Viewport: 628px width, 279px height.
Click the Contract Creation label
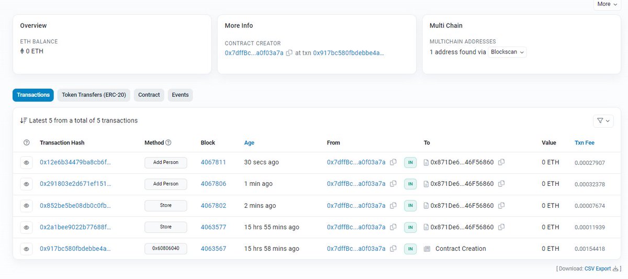461,249
